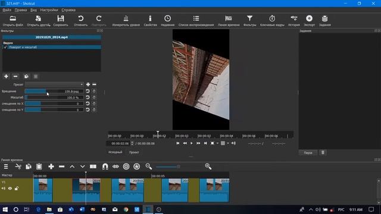Hide the V1 track with eye icon

(x=10, y=188)
